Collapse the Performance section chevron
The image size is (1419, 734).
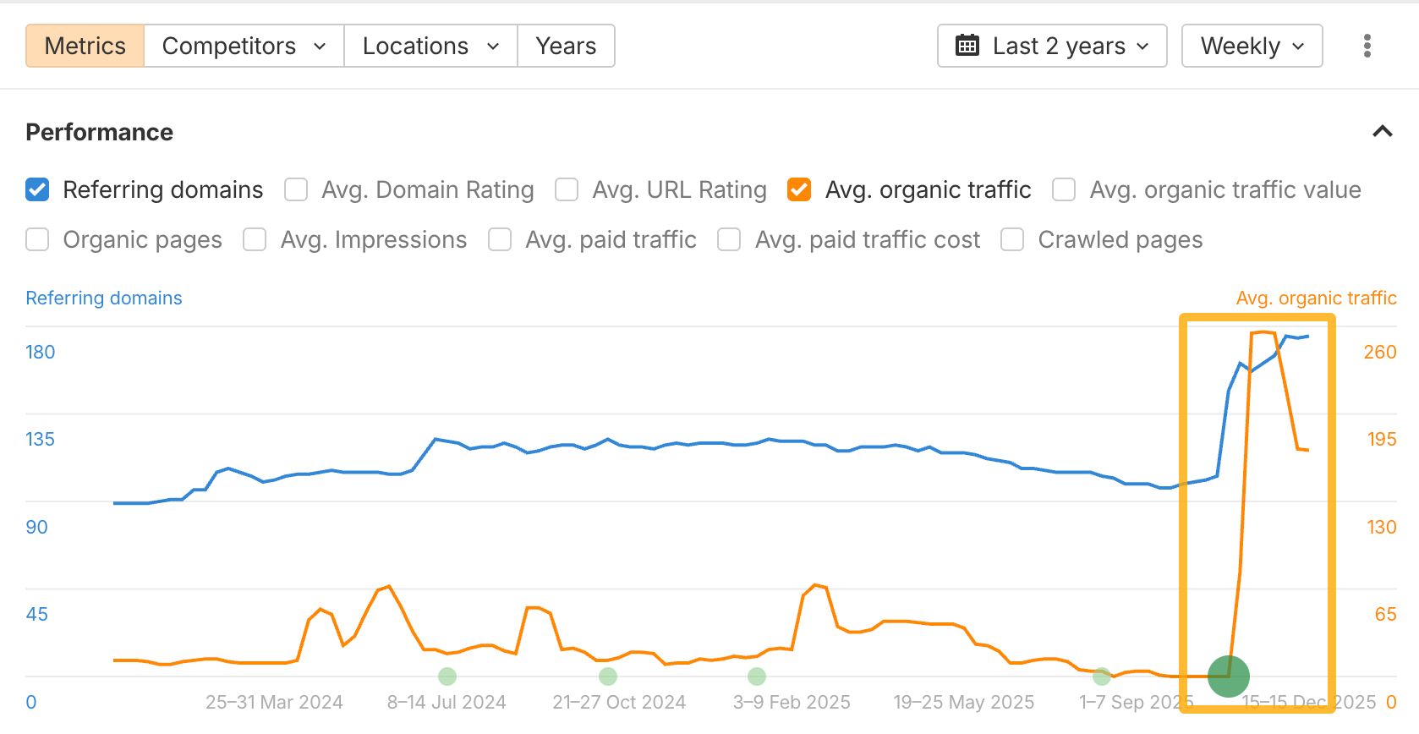pos(1382,132)
